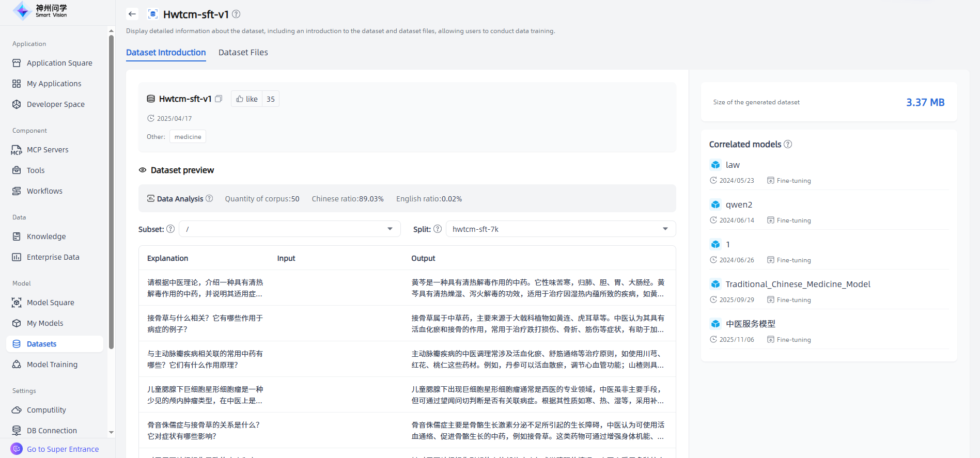The width and height of the screenshot is (980, 458).
Task: Click the back arrow button
Action: (x=132, y=14)
